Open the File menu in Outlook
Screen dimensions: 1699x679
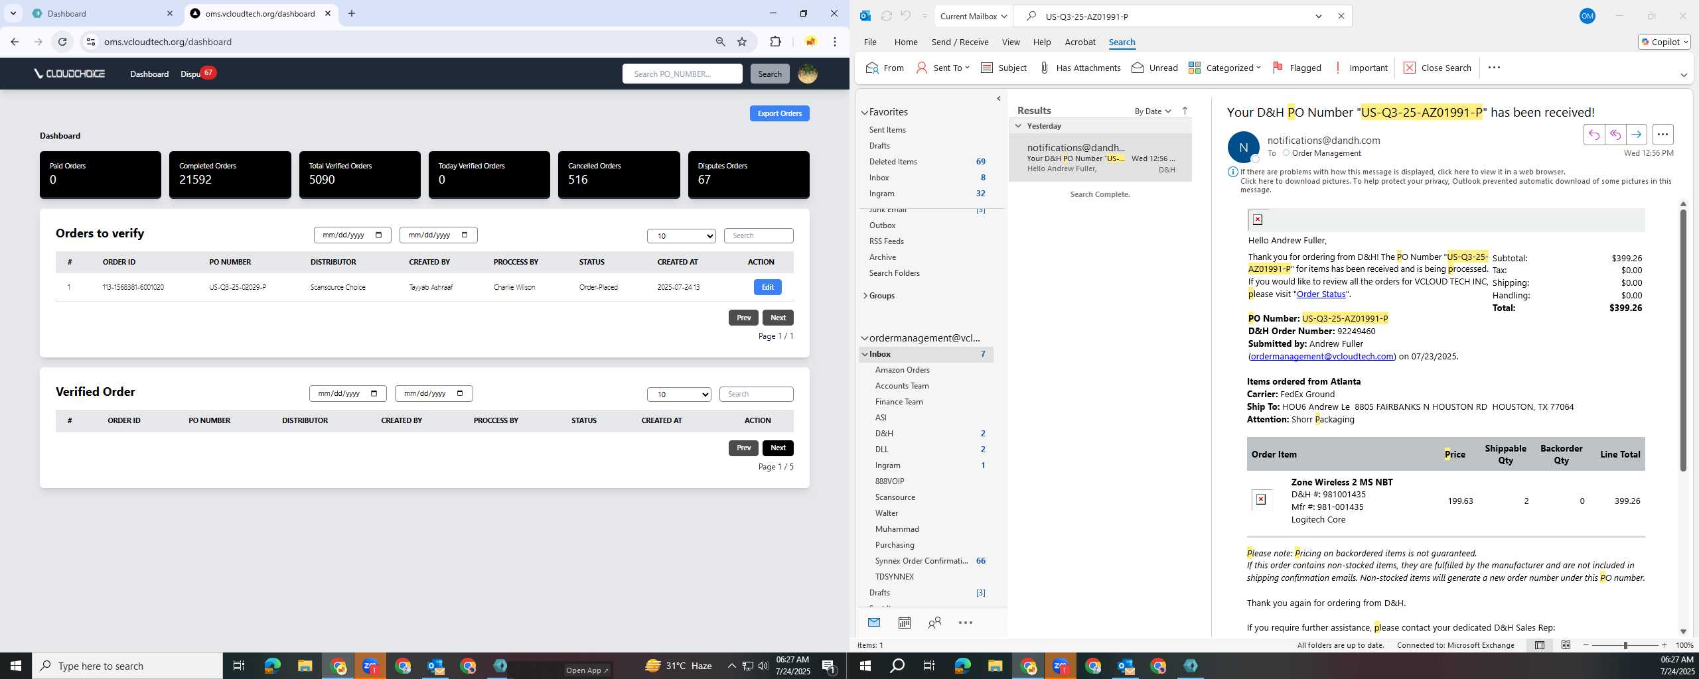[x=870, y=42]
